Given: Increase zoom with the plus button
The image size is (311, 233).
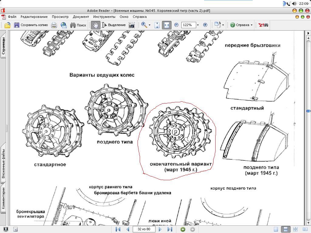Looking at the screenshot, I should click(x=205, y=25).
